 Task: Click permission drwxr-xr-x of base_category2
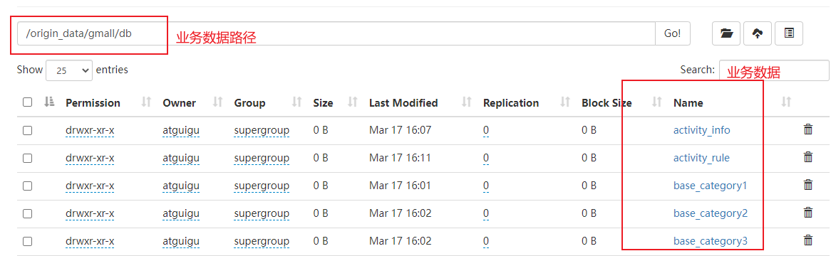point(90,213)
